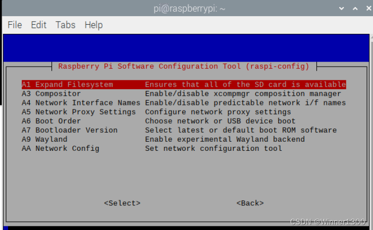Screen dimensions: 373x230
Task: Open the Help menu
Action: pos(94,25)
